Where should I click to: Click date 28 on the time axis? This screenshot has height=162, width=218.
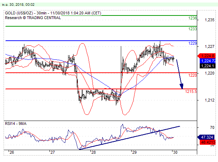[93, 152]
